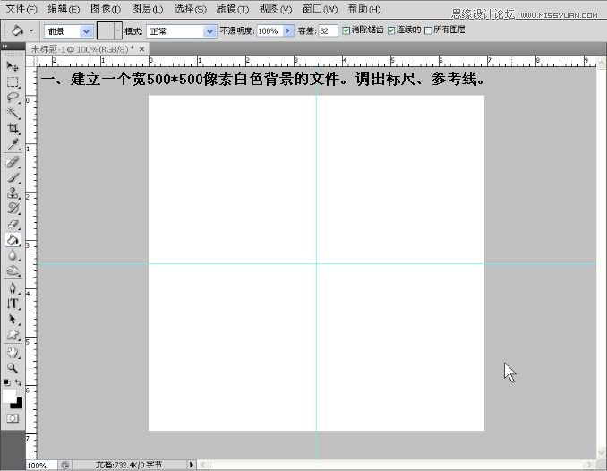Toggle the 消除锯齿 anti-alias checkbox

point(346,30)
